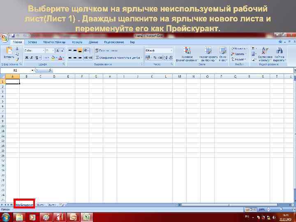Click the Clear eraser icon
Image resolution: width=296 pixels, height=222 pixels.
(254, 60)
